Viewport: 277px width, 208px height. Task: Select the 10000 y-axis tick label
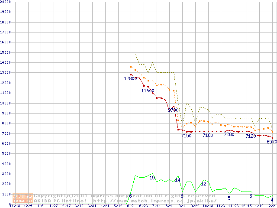[x=5, y=103]
